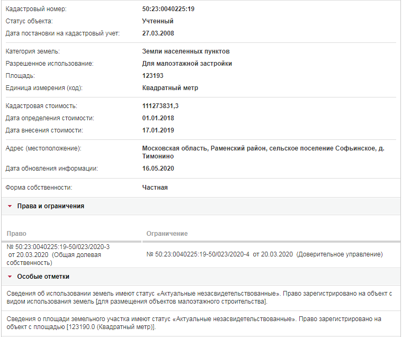Viewport: 402px width, 337px height.
Task: Select cadastral number 50:23:0040225:19 value
Action: 168,9
